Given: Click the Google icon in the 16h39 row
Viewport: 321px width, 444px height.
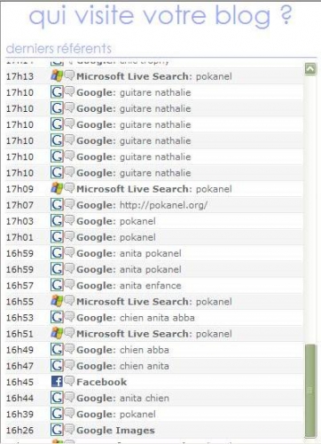Looking at the screenshot, I should coord(57,414).
